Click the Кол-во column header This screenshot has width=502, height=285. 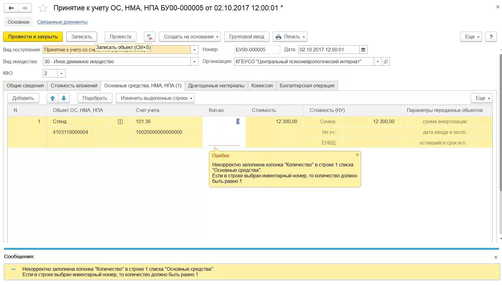click(x=224, y=110)
